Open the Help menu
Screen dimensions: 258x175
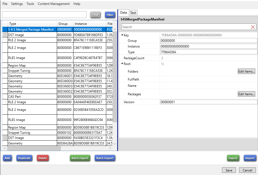click(77, 4)
